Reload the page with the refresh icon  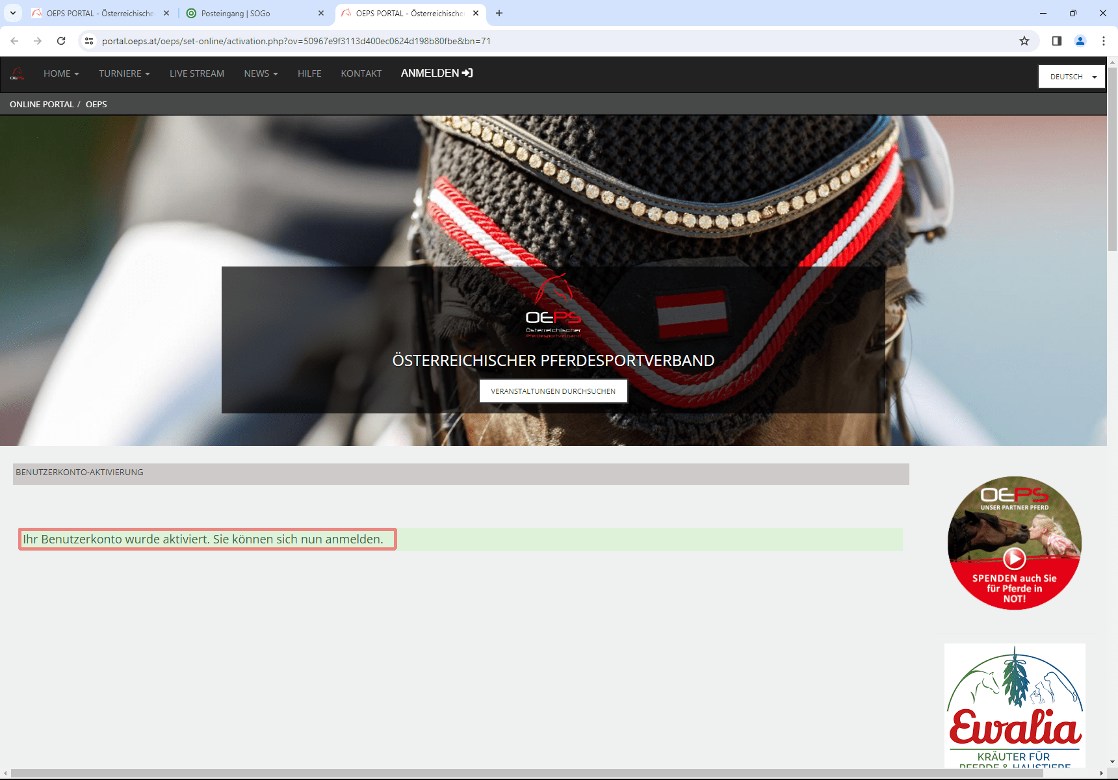tap(61, 41)
